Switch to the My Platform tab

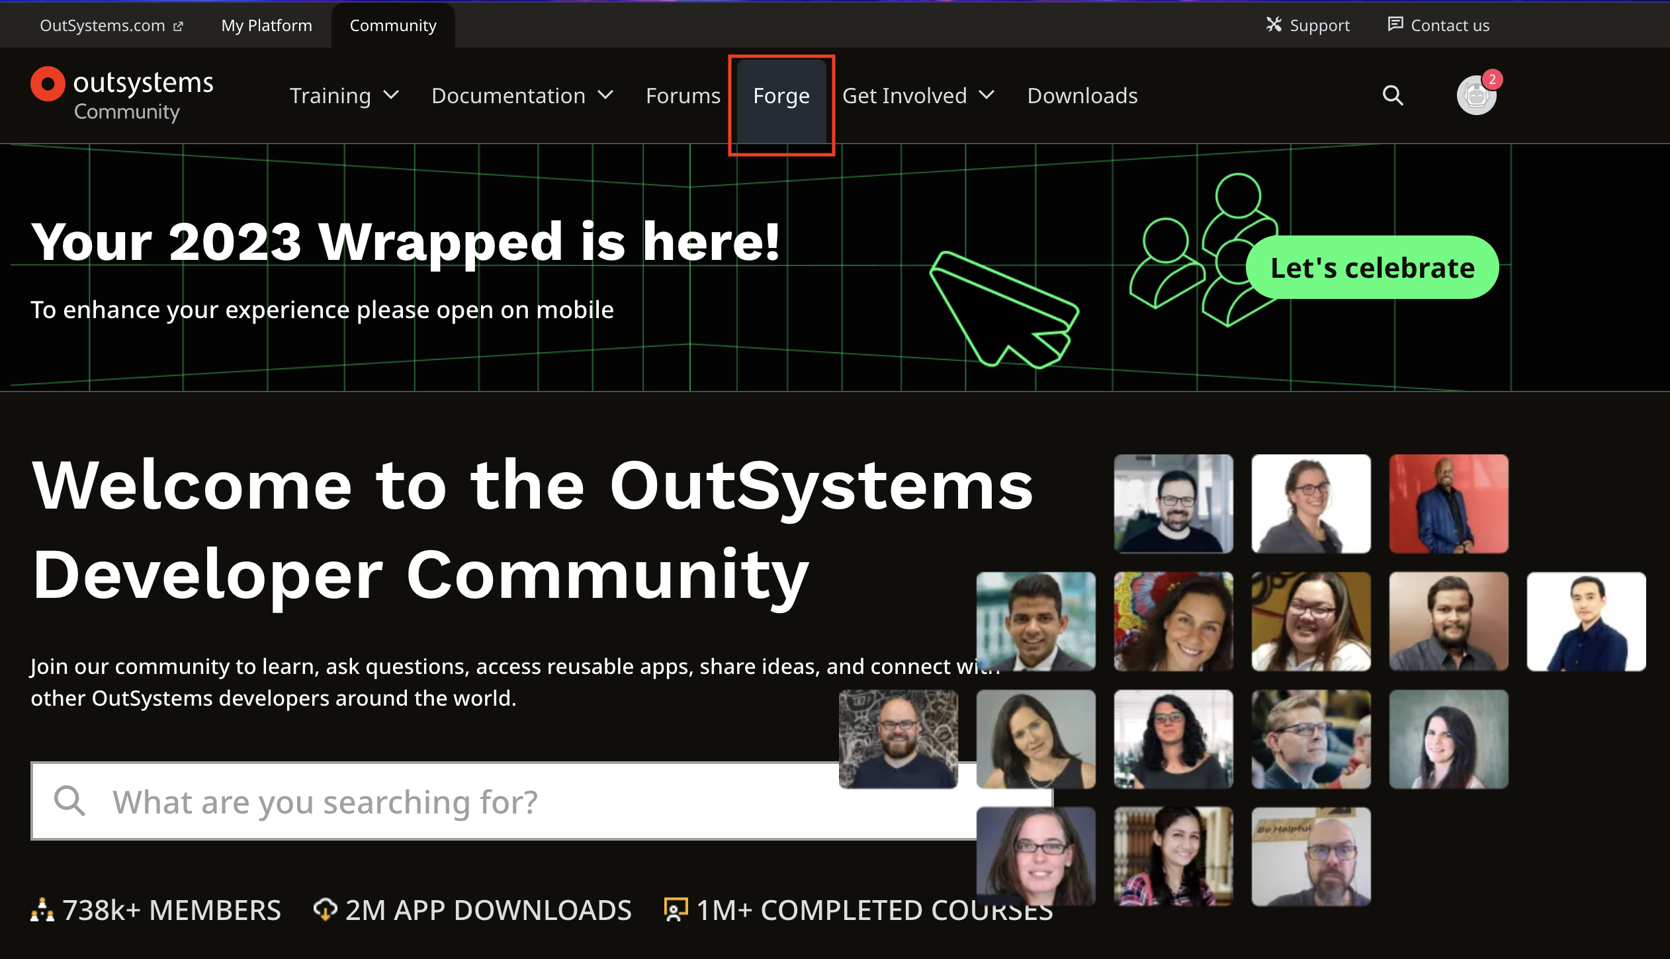[267, 26]
